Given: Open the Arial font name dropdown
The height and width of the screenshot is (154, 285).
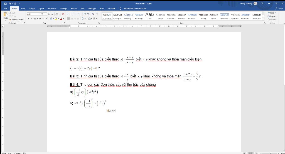Looking at the screenshot, I should (40, 14).
